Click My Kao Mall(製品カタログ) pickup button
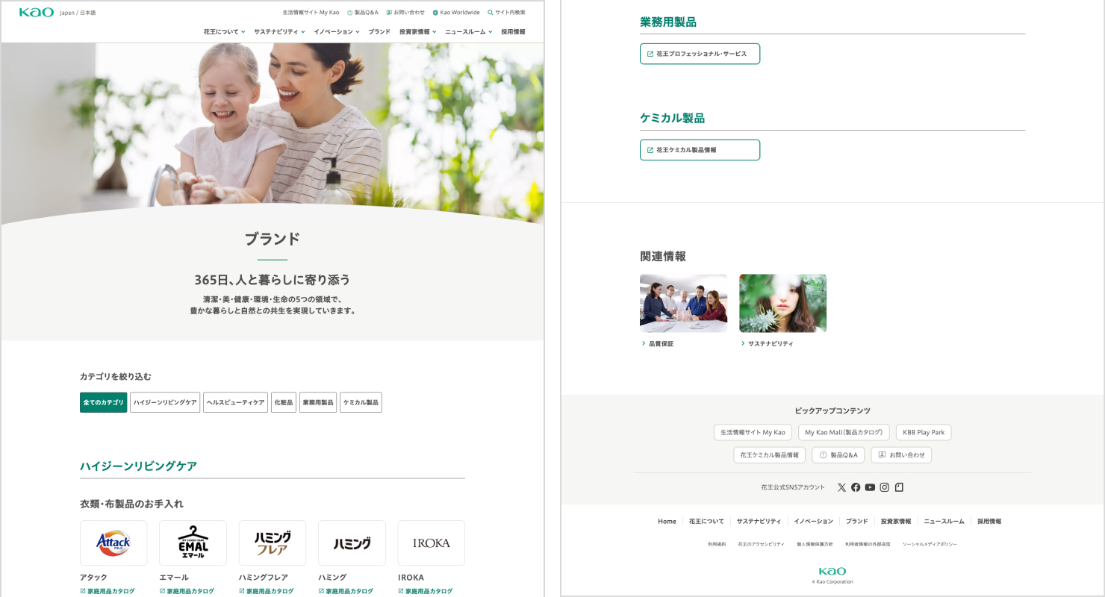 tap(844, 433)
